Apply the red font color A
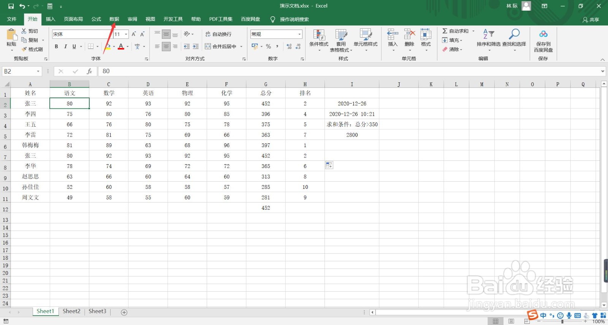 tap(121, 46)
